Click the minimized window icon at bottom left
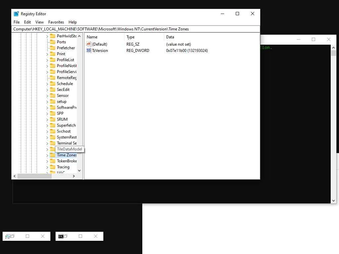The height and width of the screenshot is (254, 339). pyautogui.click(x=8, y=236)
